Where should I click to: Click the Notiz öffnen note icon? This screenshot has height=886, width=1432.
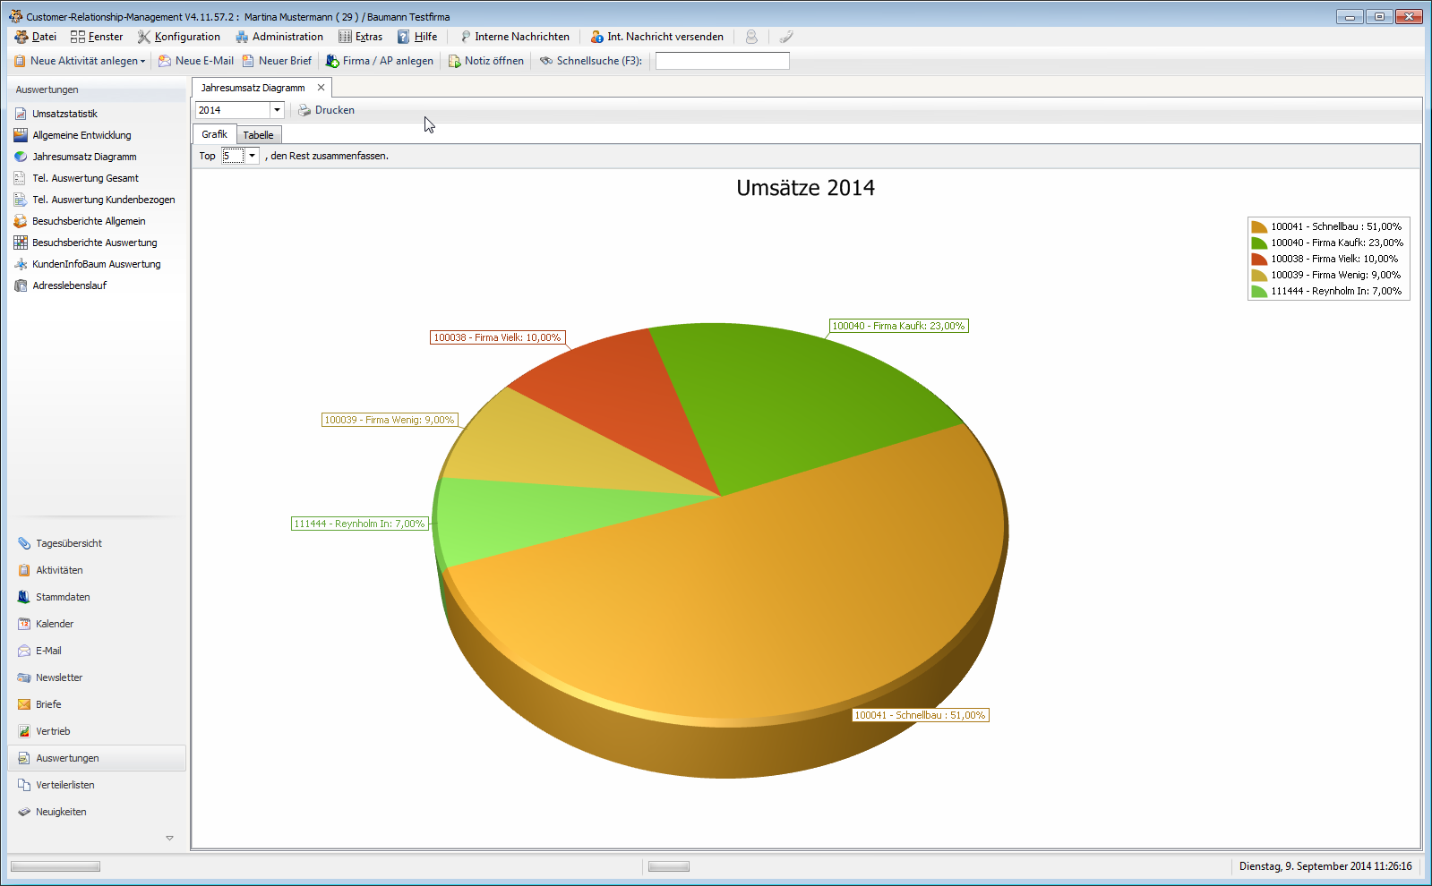[454, 61]
